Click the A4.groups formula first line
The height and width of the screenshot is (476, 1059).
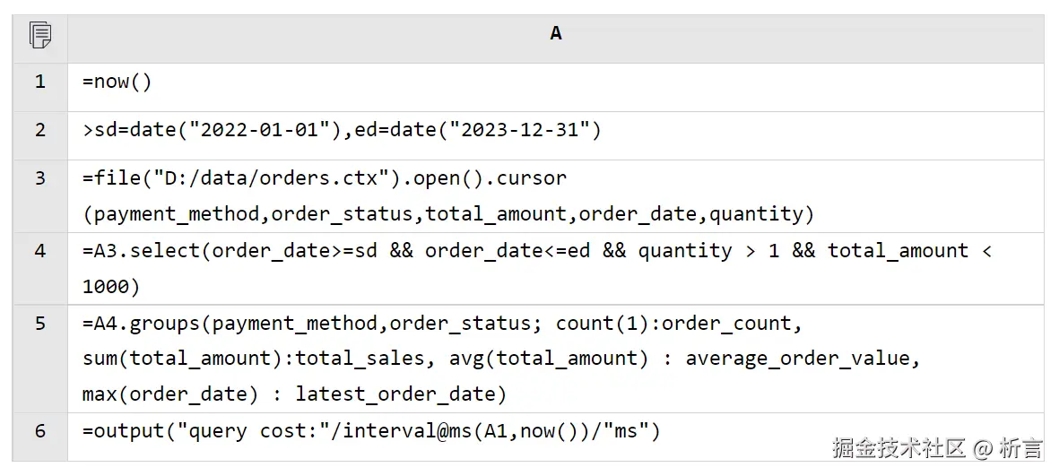438,324
